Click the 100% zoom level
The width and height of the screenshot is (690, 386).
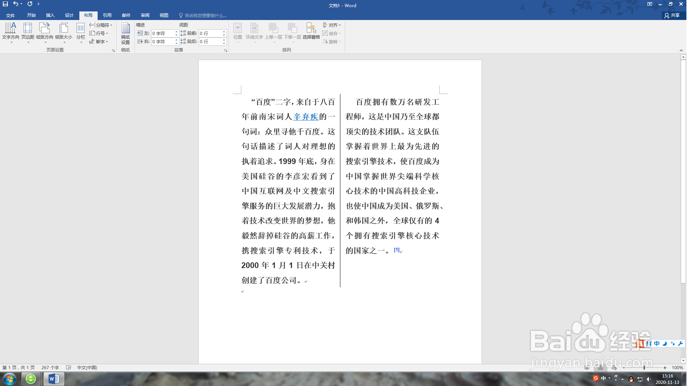(x=677, y=367)
